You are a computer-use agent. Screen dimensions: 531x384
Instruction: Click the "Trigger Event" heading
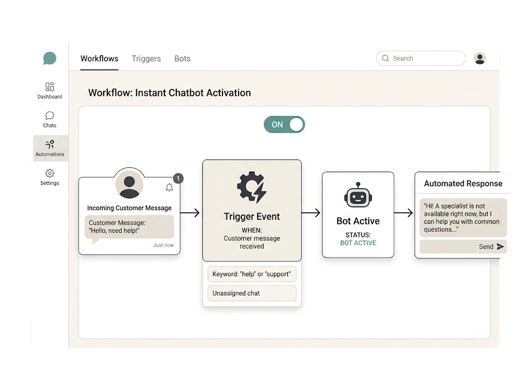(x=251, y=217)
